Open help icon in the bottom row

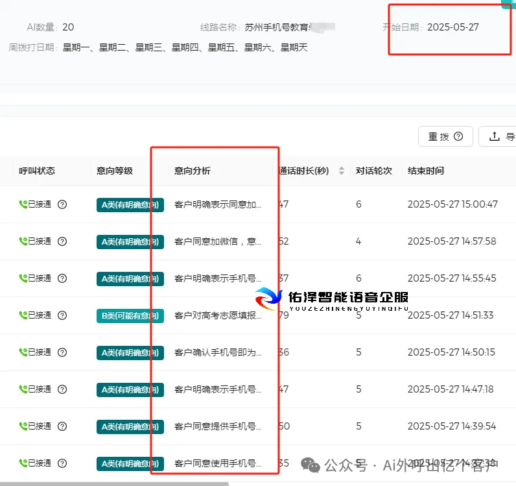62,463
